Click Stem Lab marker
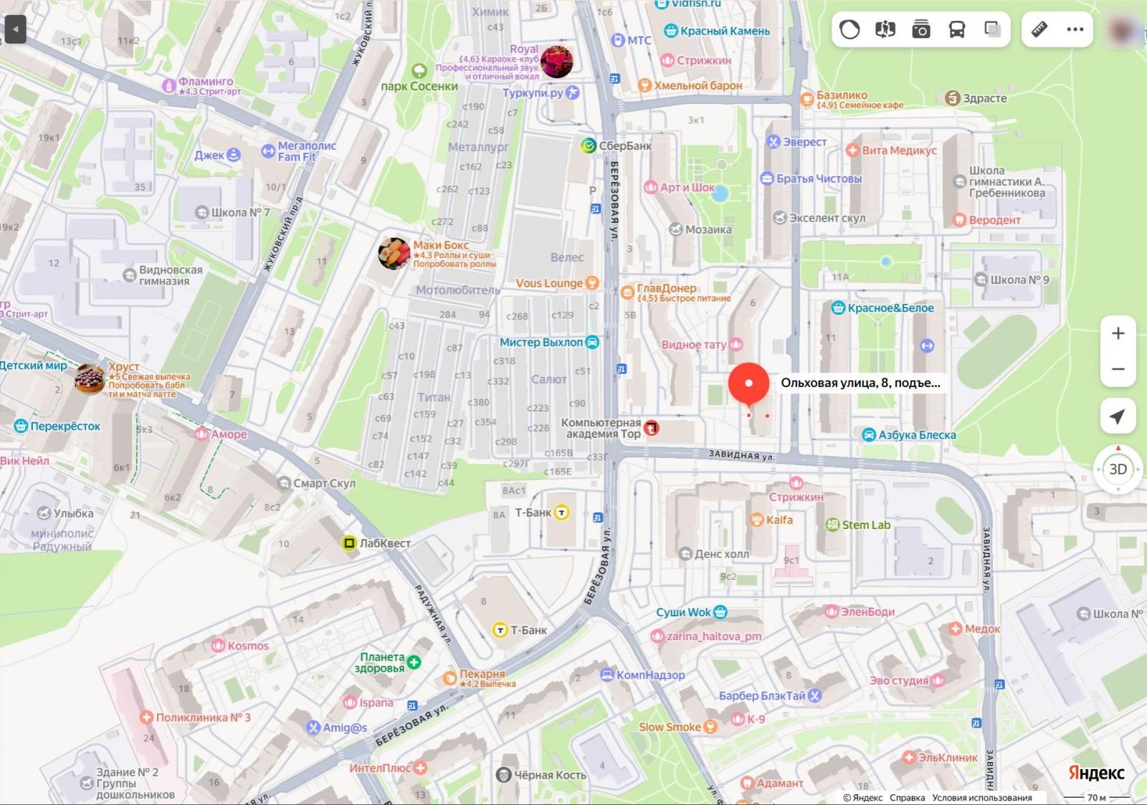The height and width of the screenshot is (805, 1147). coord(832,525)
